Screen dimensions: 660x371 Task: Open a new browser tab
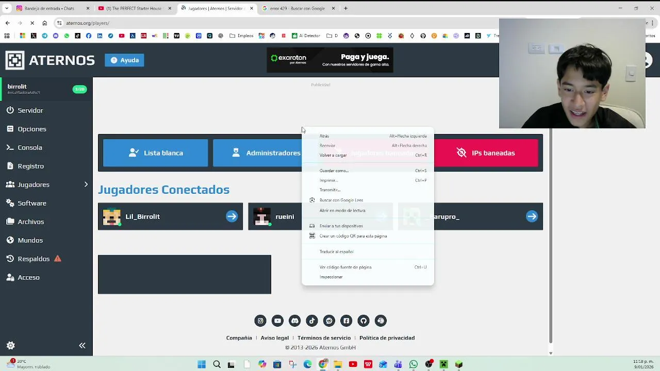(346, 8)
